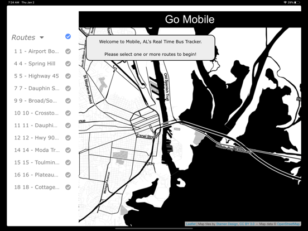Select the '12 12 - Hwy 90...' route label

tap(36, 138)
